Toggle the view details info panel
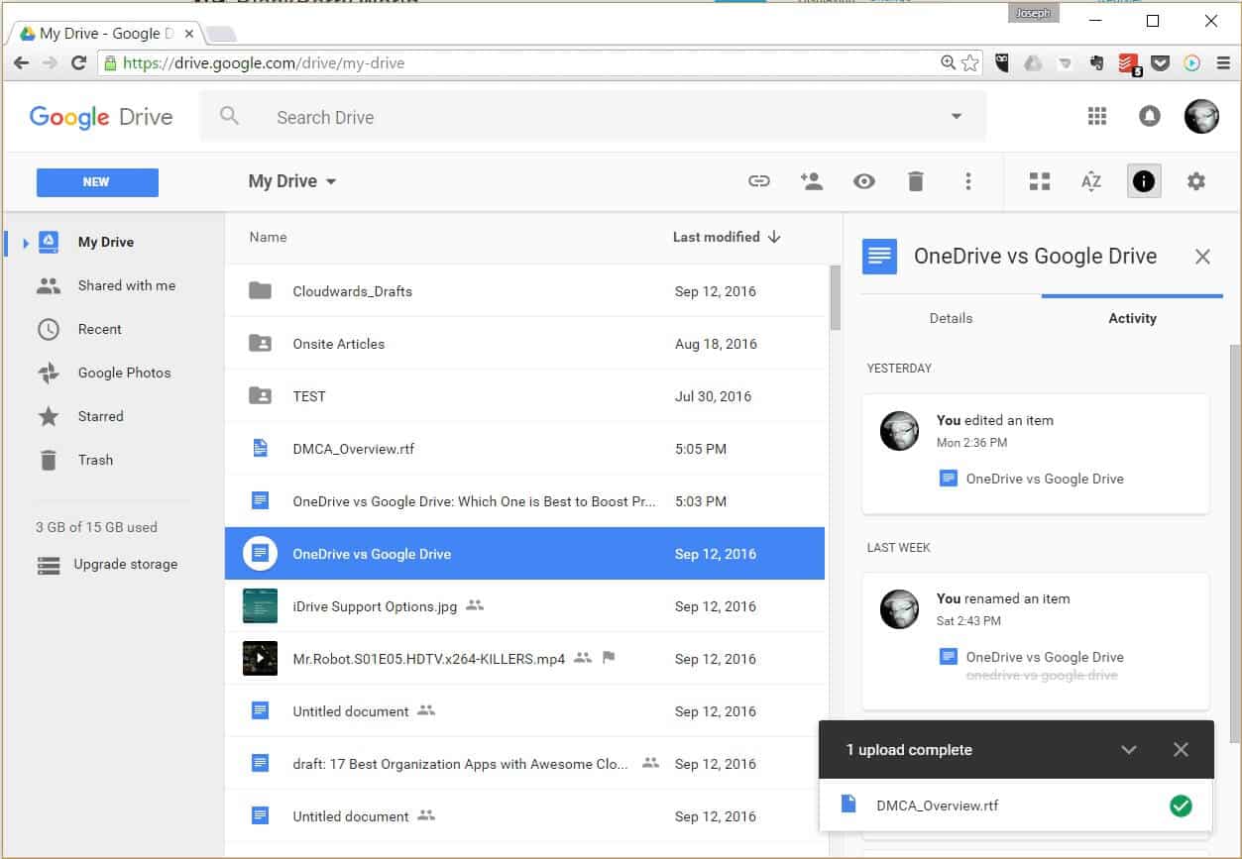1242x859 pixels. (1144, 181)
